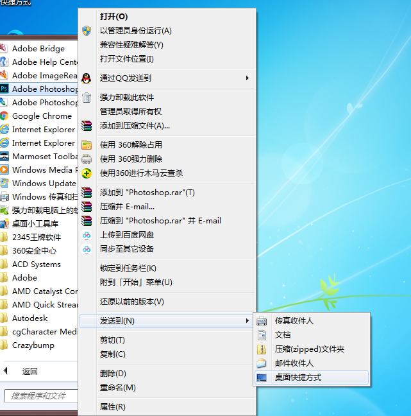Expand the 发送到(N) submenu arrow
Image resolution: width=411 pixels, height=416 pixels.
pos(247,321)
